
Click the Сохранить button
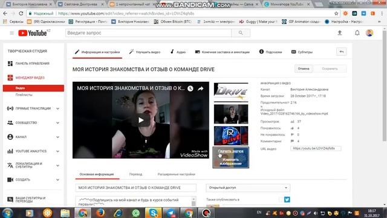point(330,68)
